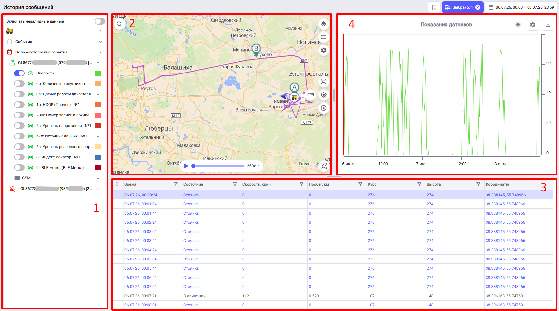This screenshot has width=559, height=311.
Task: Open chart settings gear in sensor panel
Action: pyautogui.click(x=533, y=25)
